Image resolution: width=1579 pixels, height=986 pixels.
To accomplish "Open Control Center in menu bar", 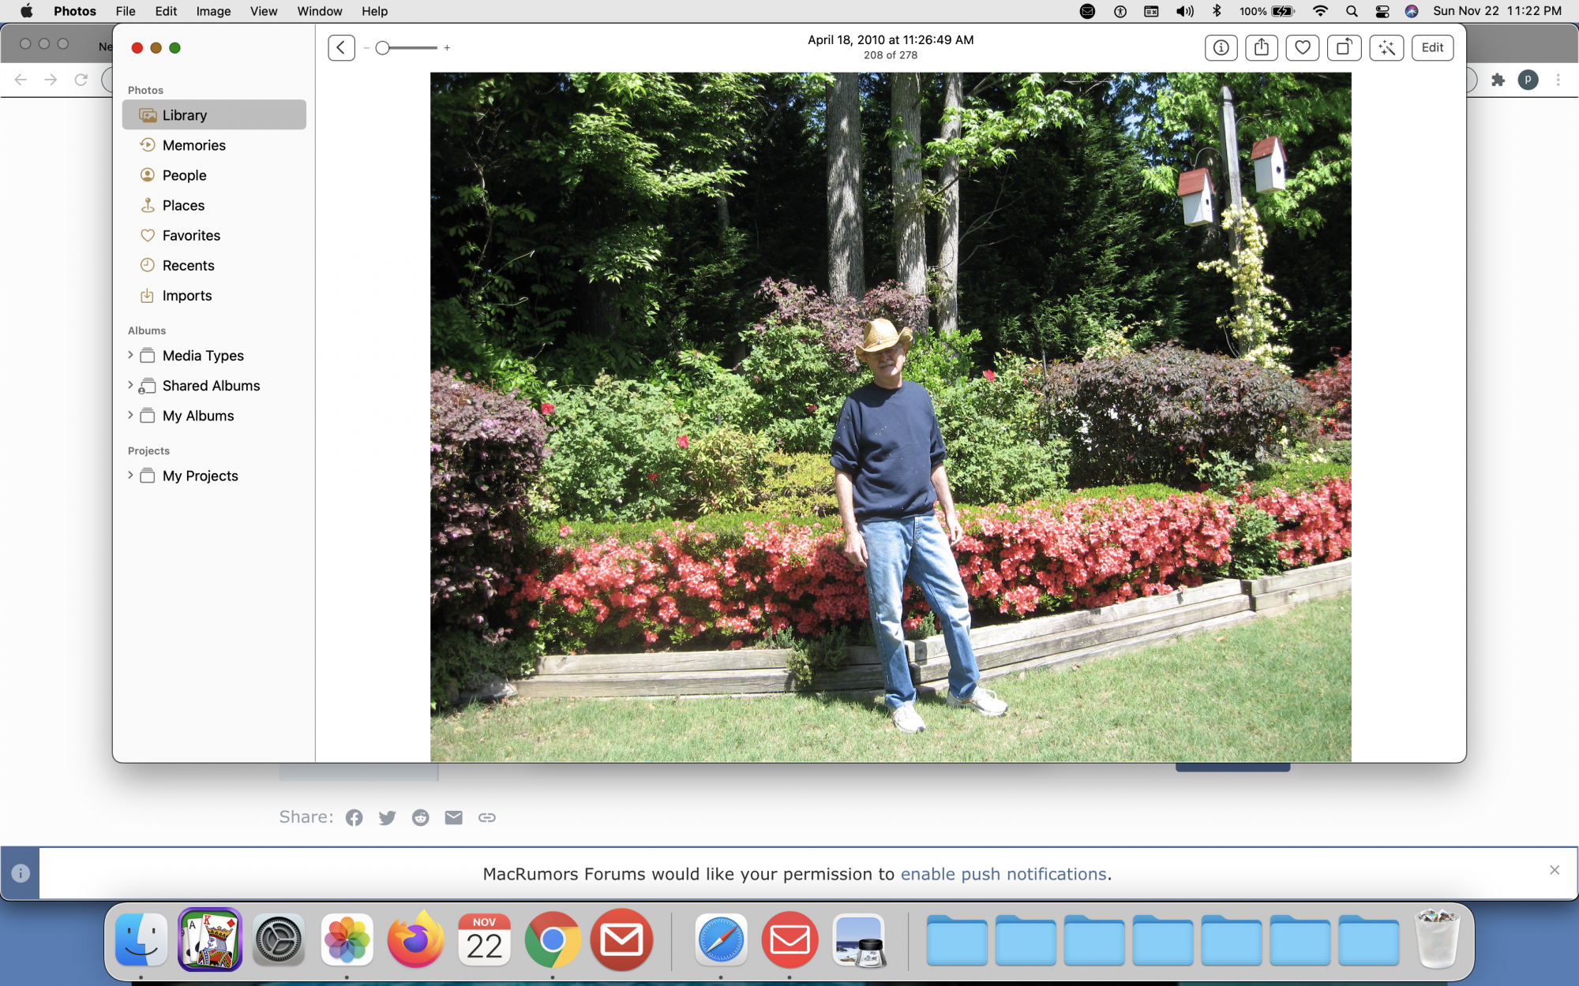I will 1382,11.
